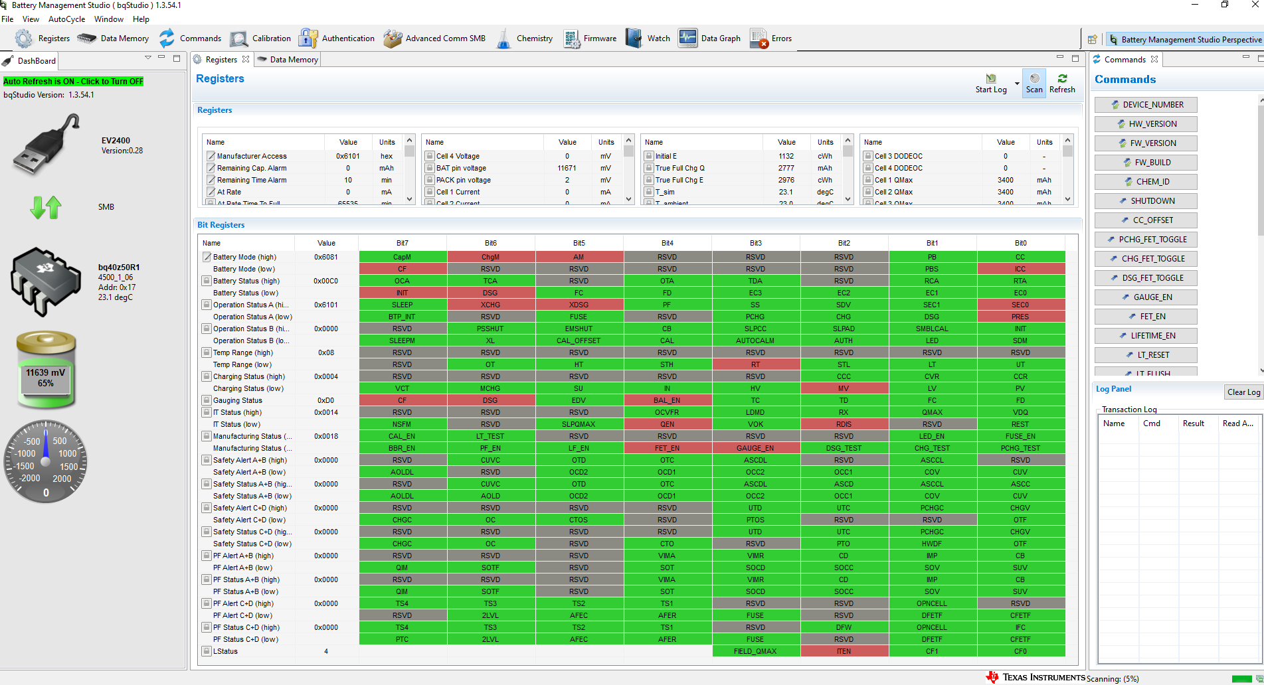This screenshot has height=685, width=1264.
Task: Click the Start Log icon
Action: 991,78
